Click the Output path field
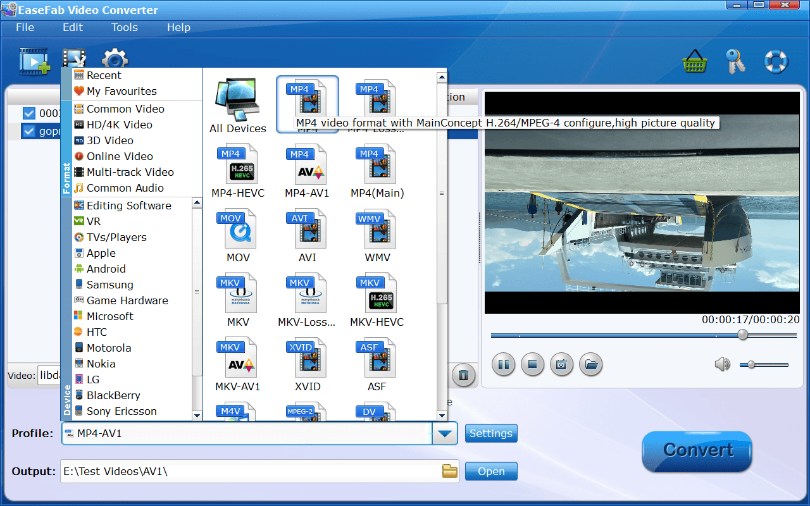The width and height of the screenshot is (810, 506). tap(251, 471)
